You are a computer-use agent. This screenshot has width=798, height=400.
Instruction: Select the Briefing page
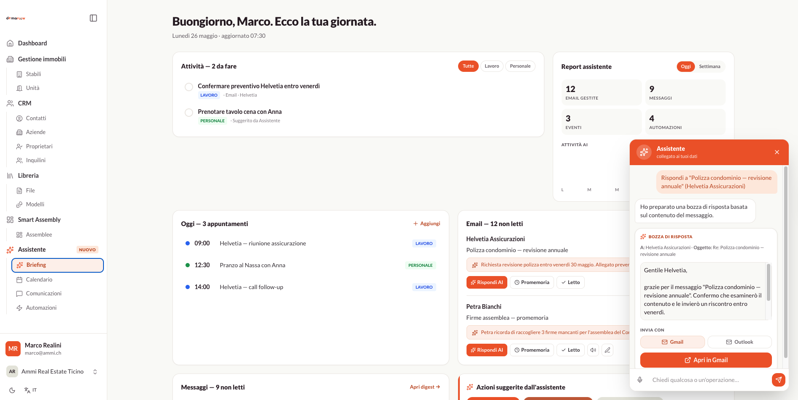(x=58, y=265)
